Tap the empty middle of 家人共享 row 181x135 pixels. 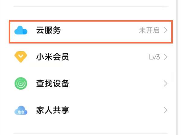point(115,110)
